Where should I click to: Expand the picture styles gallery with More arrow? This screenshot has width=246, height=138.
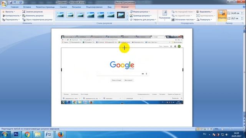pyautogui.click(x=127, y=20)
